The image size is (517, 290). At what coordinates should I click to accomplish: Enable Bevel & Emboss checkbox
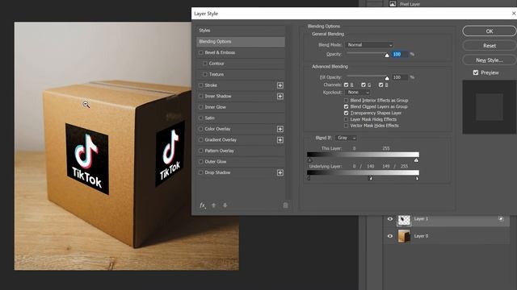[x=200, y=52]
